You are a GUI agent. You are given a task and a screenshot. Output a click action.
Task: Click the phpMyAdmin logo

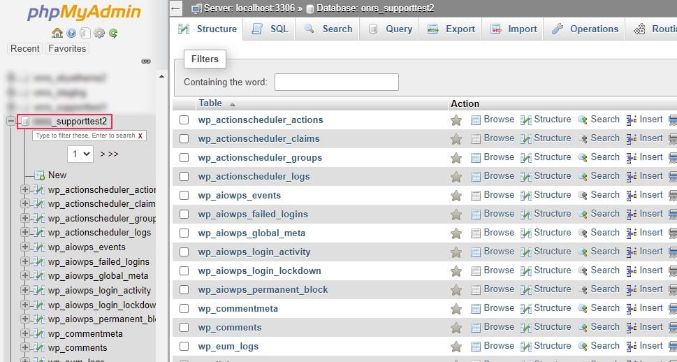[x=85, y=13]
